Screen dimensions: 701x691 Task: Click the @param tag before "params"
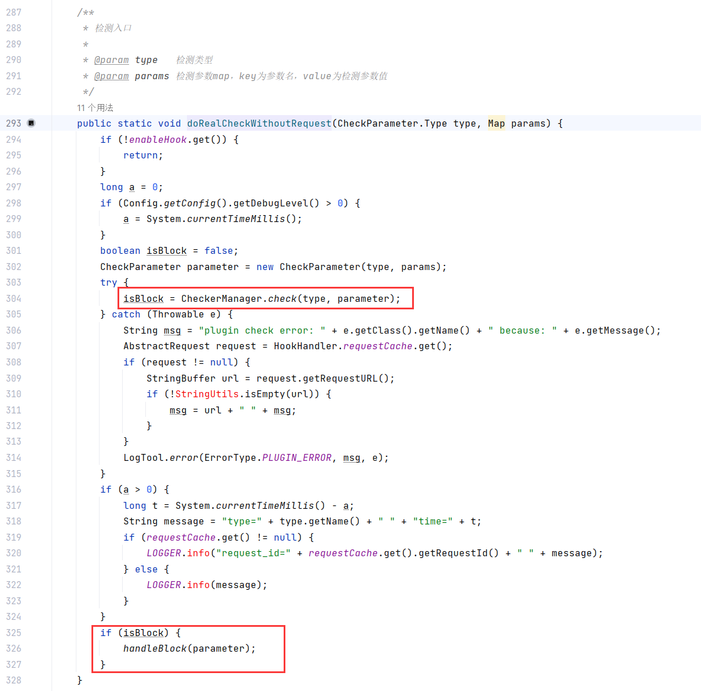pyautogui.click(x=112, y=76)
